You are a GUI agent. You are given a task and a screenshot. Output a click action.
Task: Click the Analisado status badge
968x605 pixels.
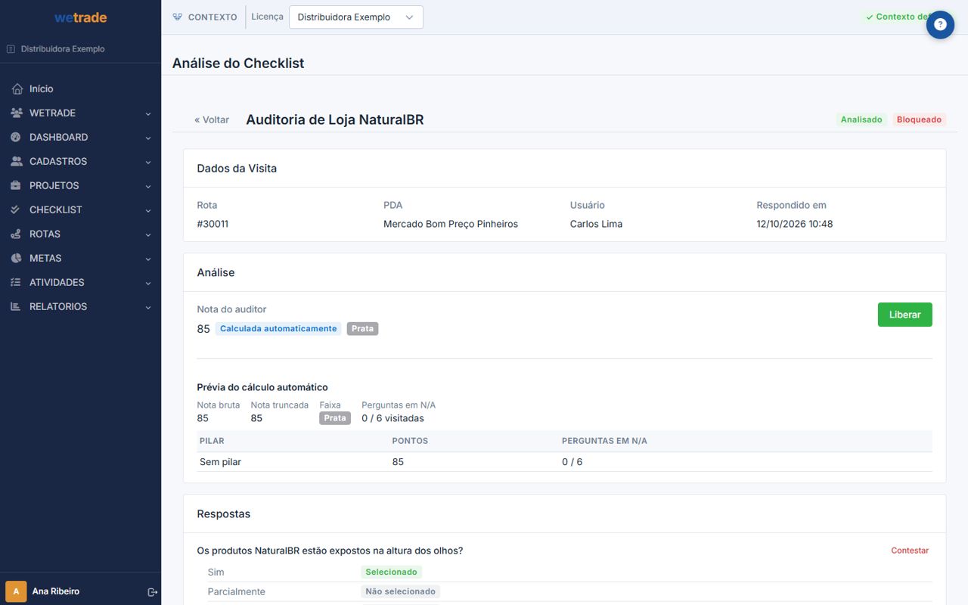(x=861, y=119)
